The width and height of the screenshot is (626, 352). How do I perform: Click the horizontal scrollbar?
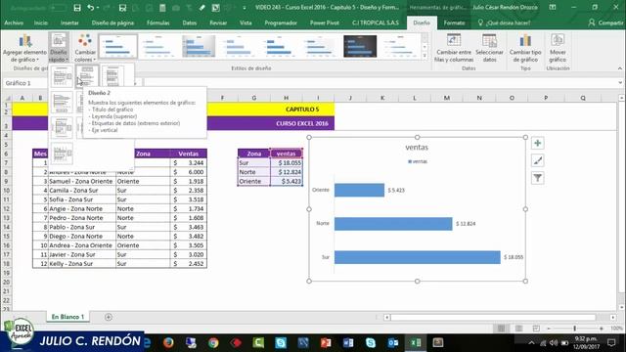pyautogui.click(x=493, y=317)
